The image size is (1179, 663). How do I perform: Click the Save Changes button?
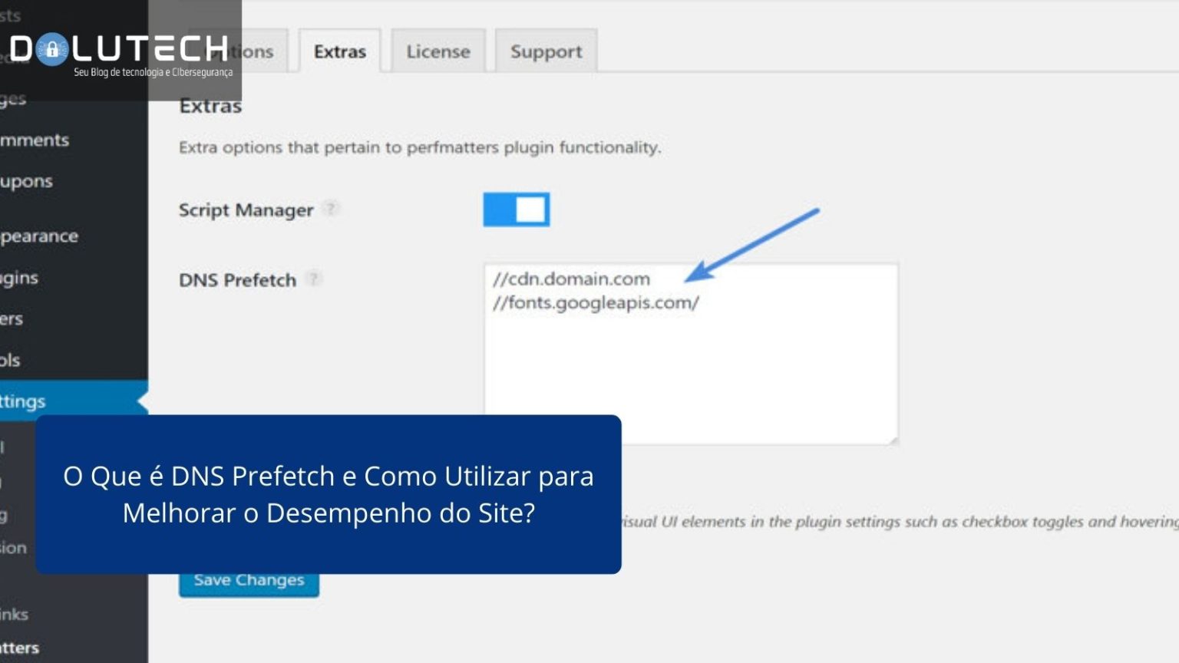[x=248, y=579]
